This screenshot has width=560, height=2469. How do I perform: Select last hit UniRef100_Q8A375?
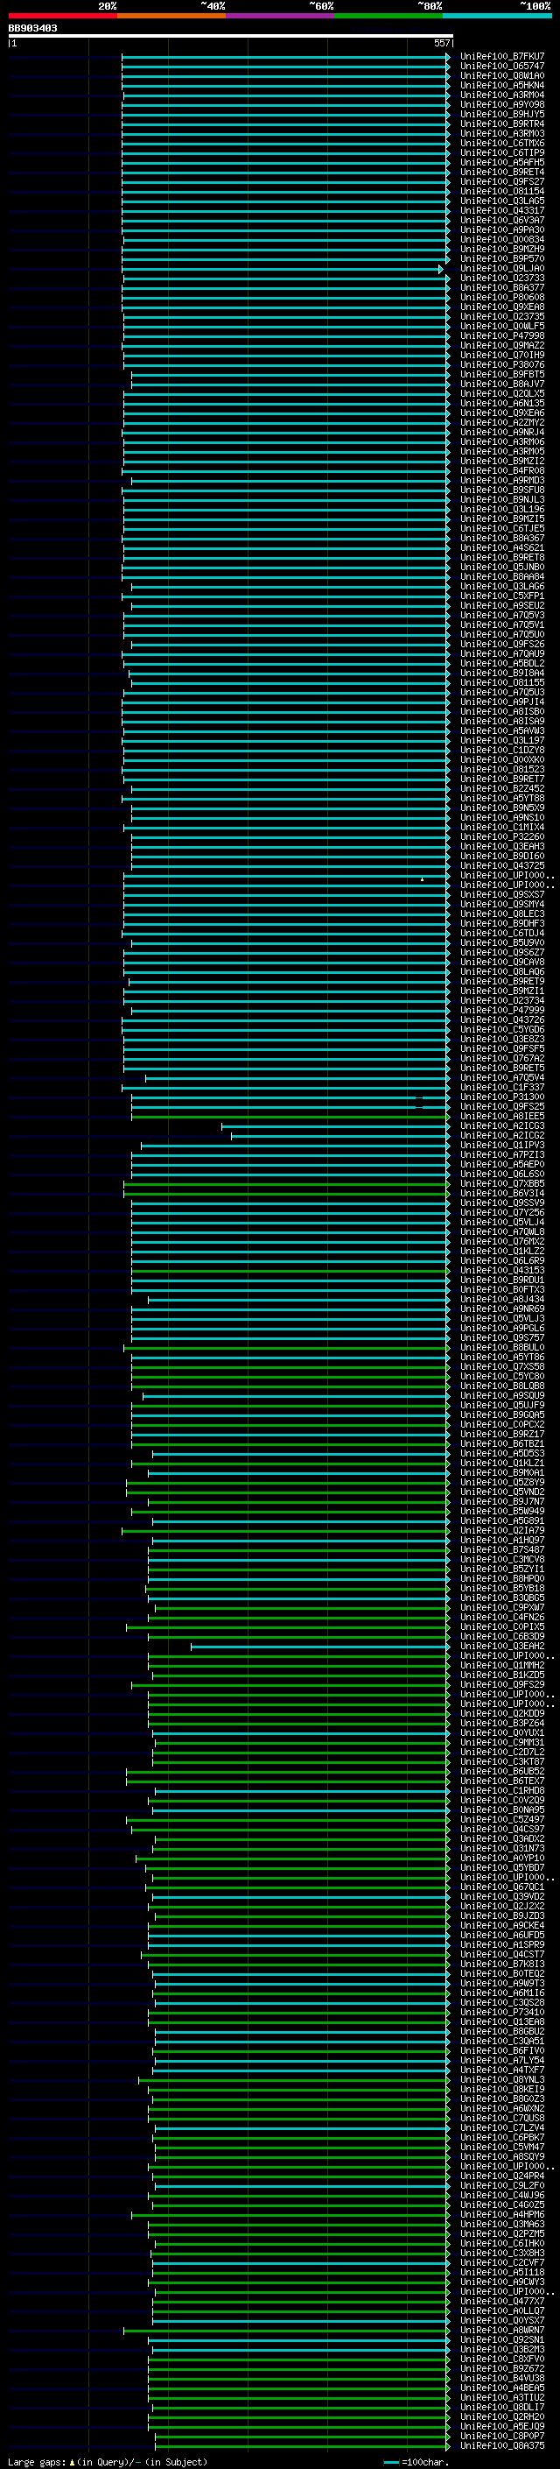[x=501, y=2446]
